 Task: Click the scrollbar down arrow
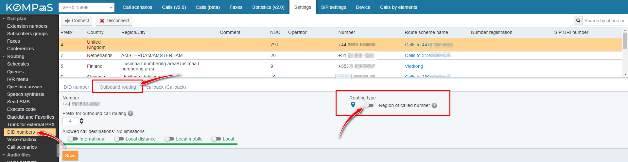pyautogui.click(x=625, y=74)
